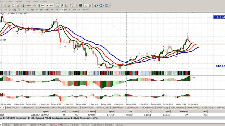The height and width of the screenshot is (126, 225).
Task: Switch to AUDUSDm,M5 chart tab
Action: tap(58, 107)
